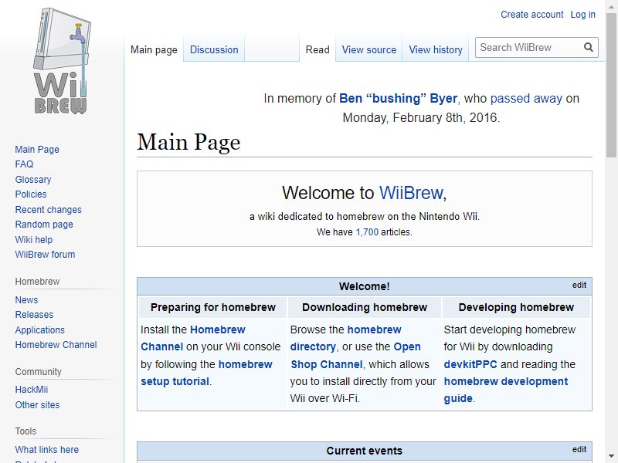
Task: Click the Community sidebar section heading
Action: [x=38, y=372]
